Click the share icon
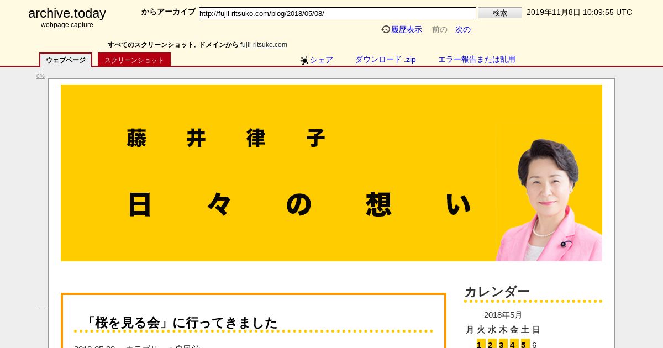The width and height of the screenshot is (663, 348). (304, 60)
